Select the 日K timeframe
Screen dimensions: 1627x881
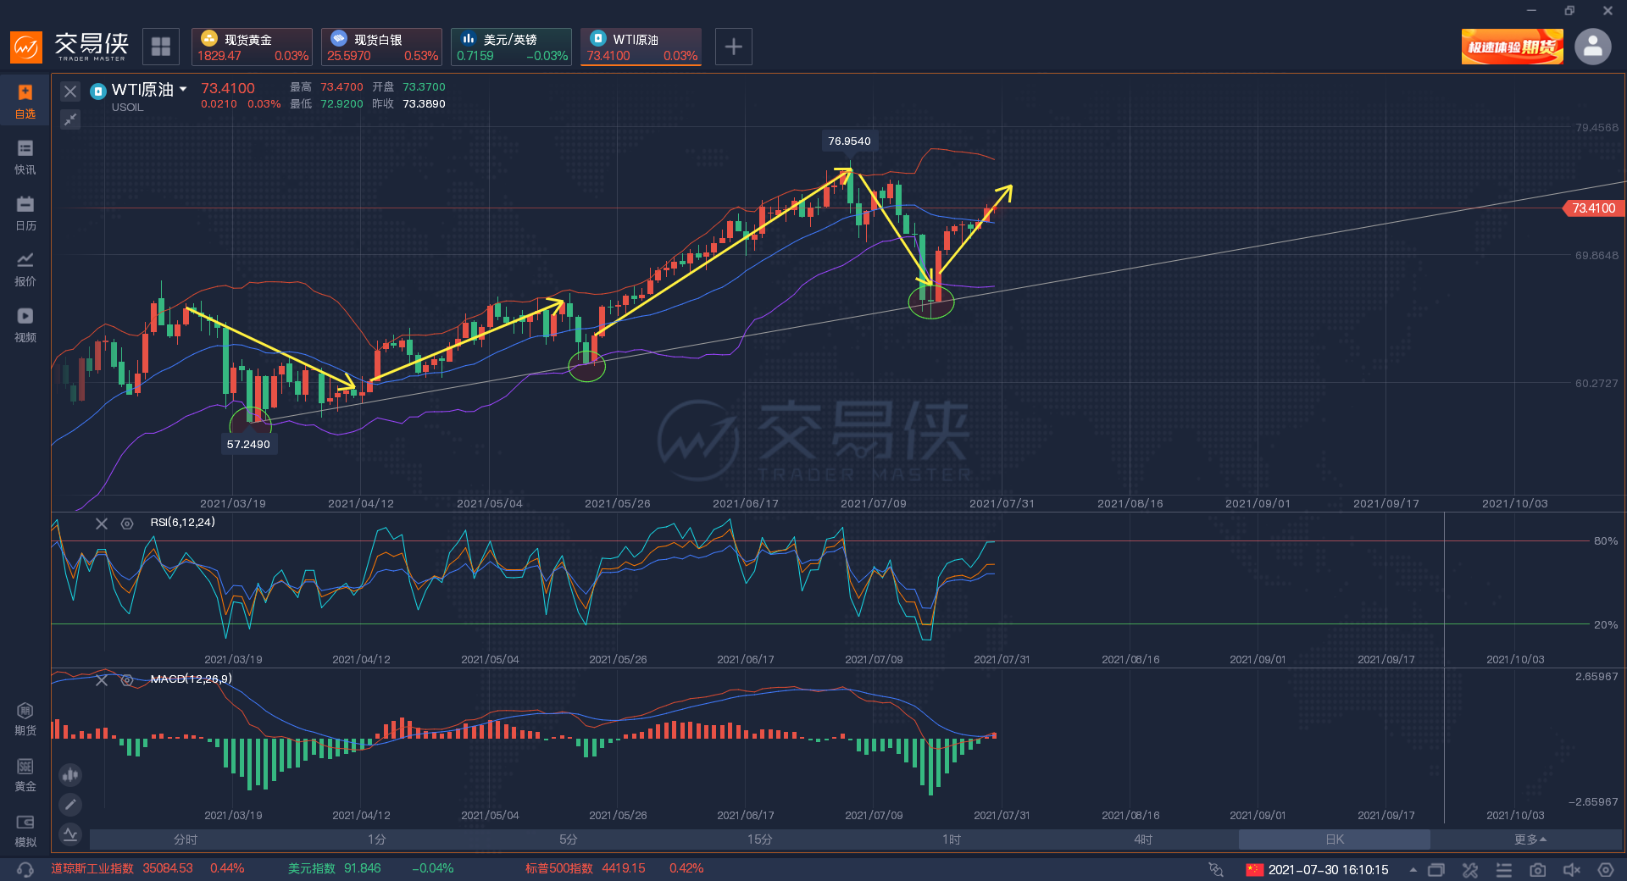pyautogui.click(x=1335, y=839)
